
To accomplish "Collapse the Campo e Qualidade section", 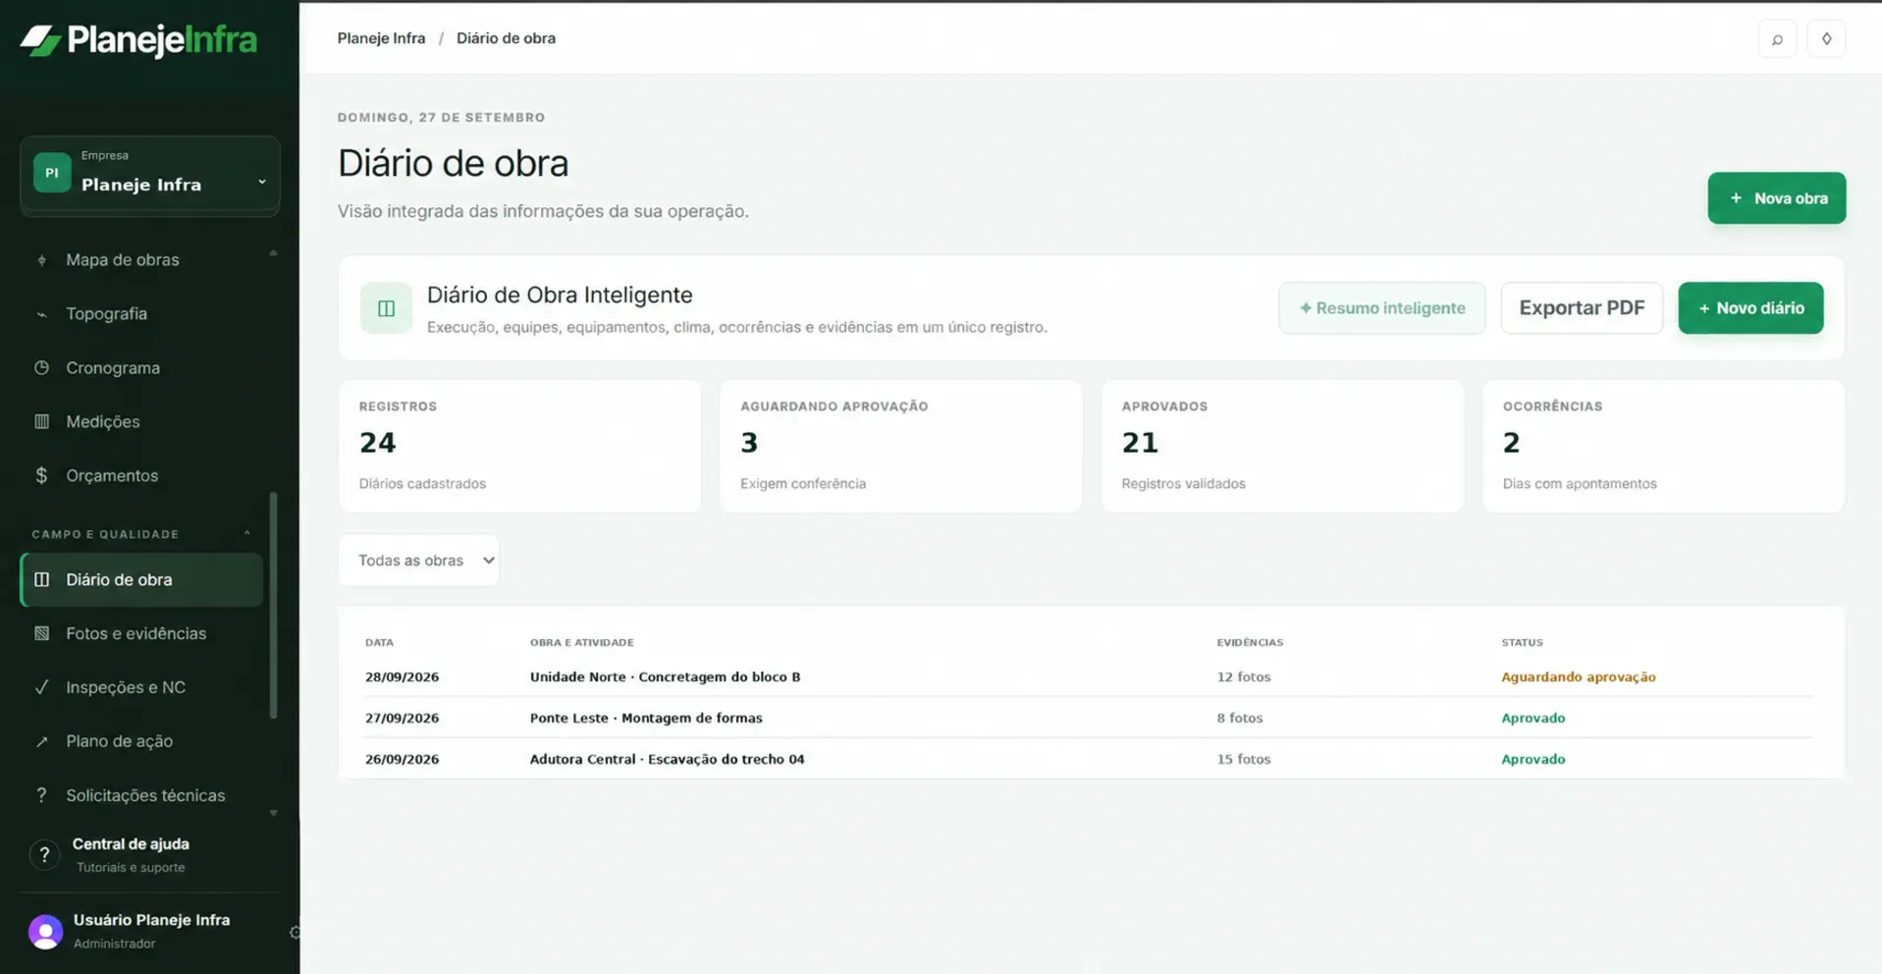I will pyautogui.click(x=247, y=533).
